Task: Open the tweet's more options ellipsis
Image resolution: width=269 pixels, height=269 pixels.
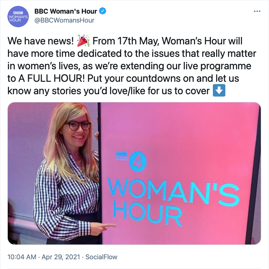Action: [257, 11]
